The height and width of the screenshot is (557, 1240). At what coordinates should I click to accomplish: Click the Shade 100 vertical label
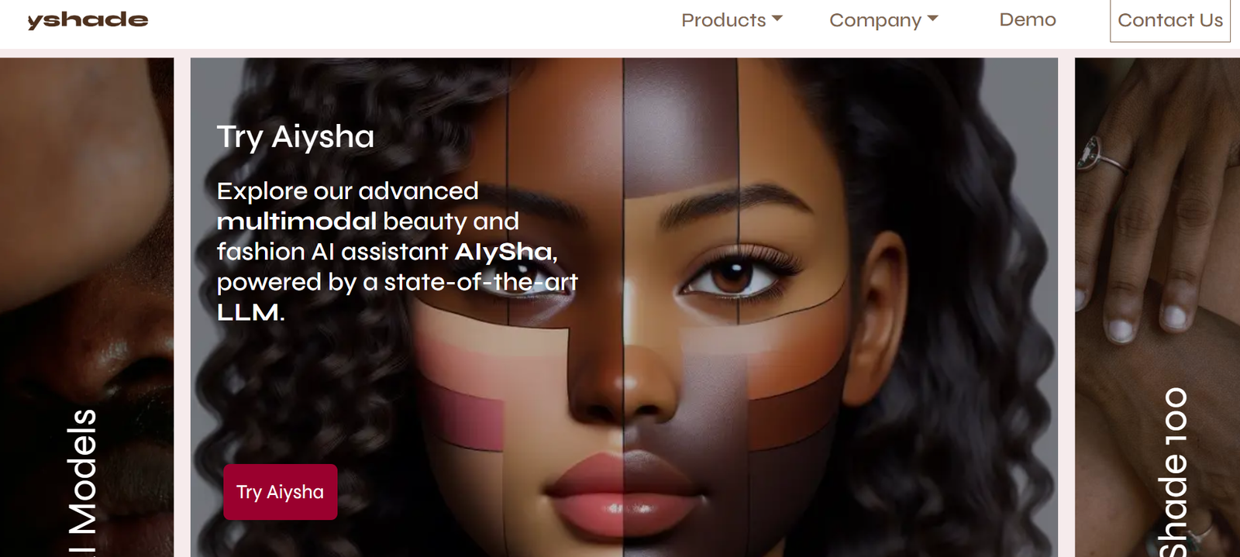coord(1173,472)
